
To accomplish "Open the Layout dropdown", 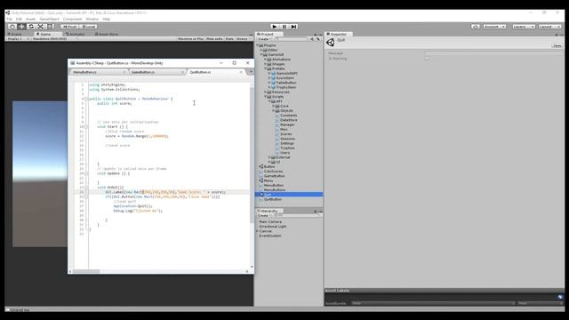I will [549, 27].
